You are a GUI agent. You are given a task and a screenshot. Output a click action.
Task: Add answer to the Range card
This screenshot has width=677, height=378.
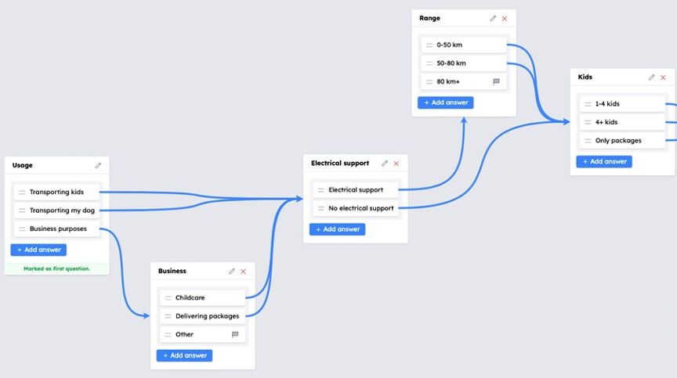tap(446, 103)
